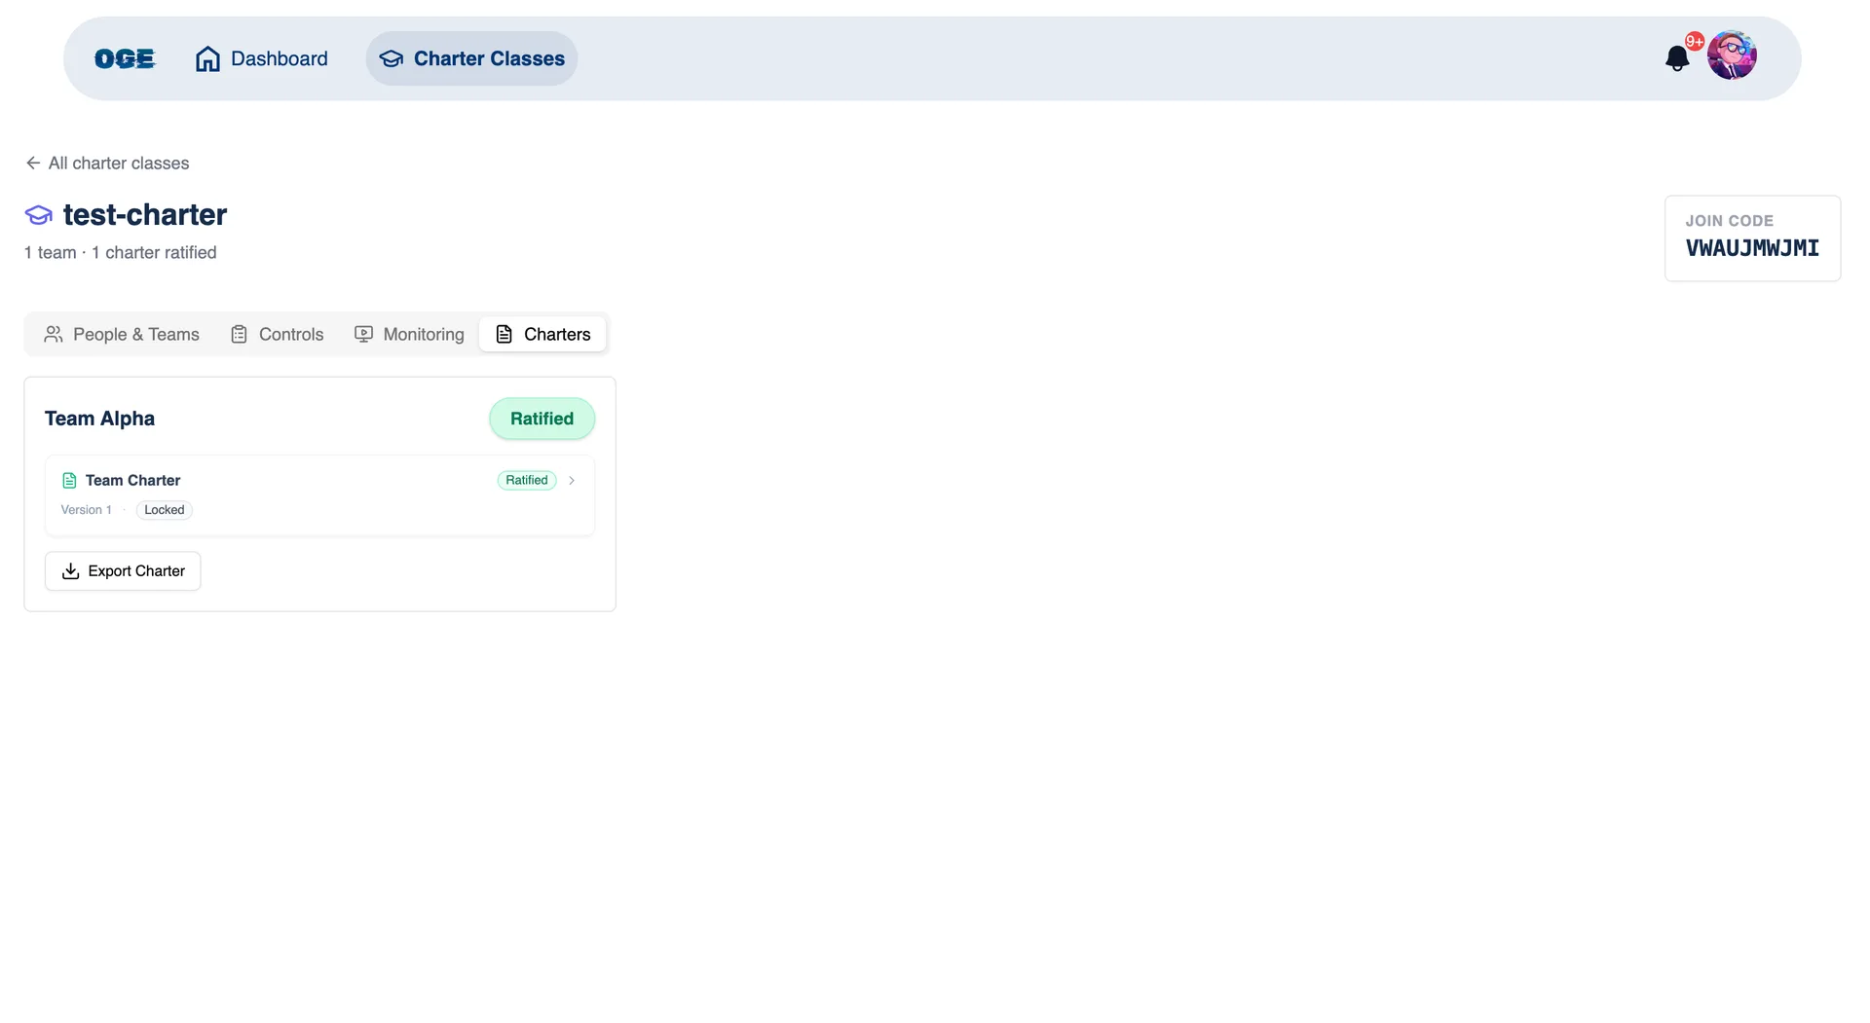Image resolution: width=1870 pixels, height=1023 pixels.
Task: Click the Controls clipboard icon
Action: [239, 334]
